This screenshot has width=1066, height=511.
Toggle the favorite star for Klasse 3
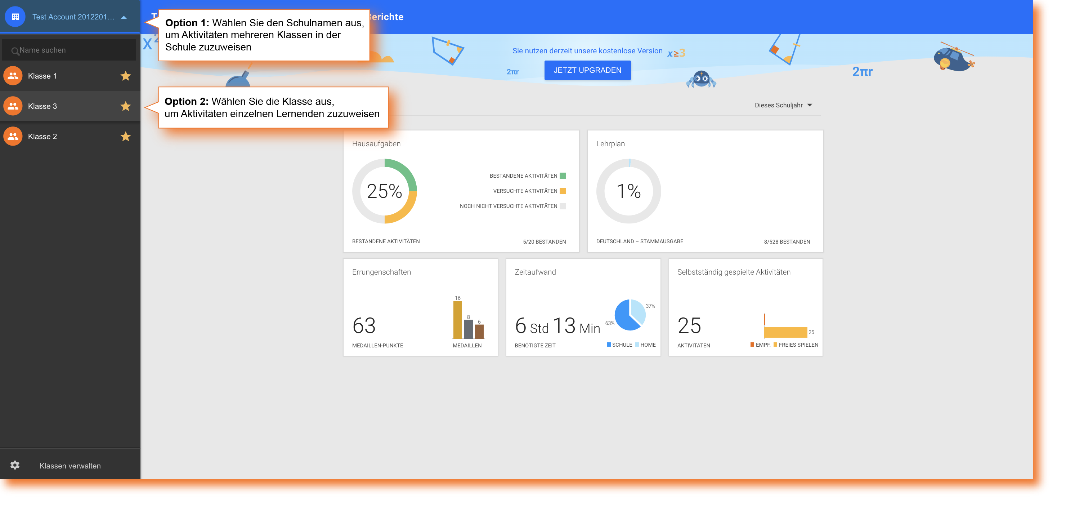126,106
